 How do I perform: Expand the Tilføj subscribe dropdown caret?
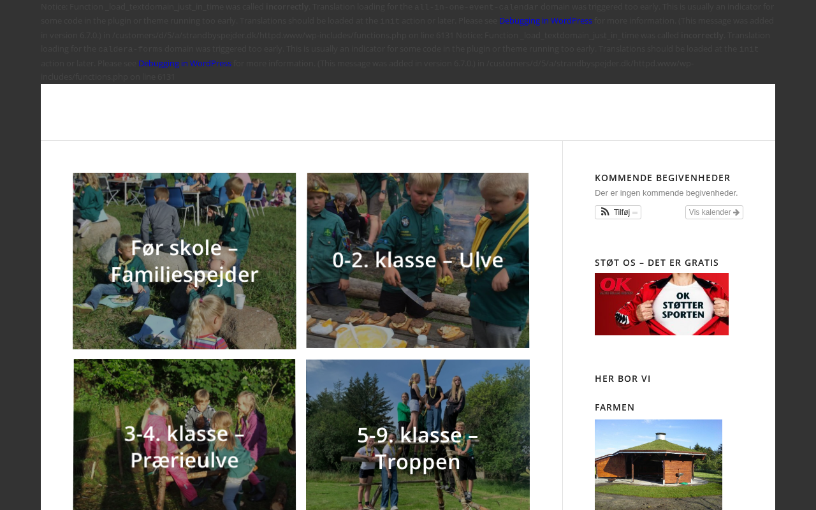[x=635, y=213]
